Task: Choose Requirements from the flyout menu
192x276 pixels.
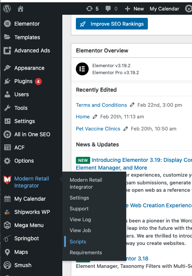Action: 86,252
